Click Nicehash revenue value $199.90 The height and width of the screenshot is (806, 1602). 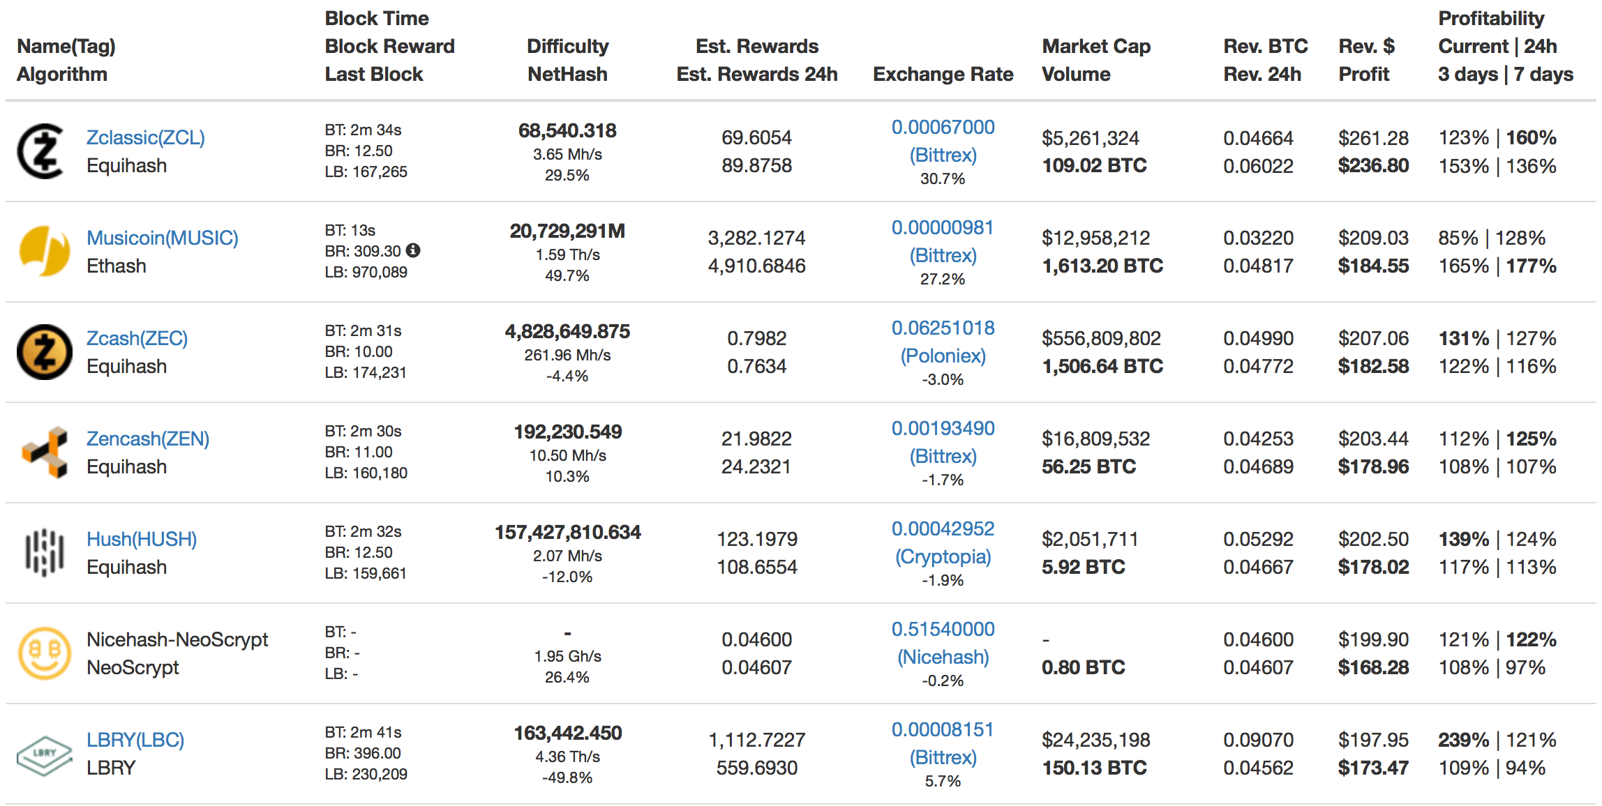click(x=1373, y=641)
